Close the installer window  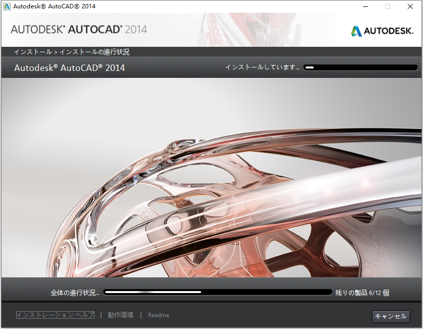410,6
